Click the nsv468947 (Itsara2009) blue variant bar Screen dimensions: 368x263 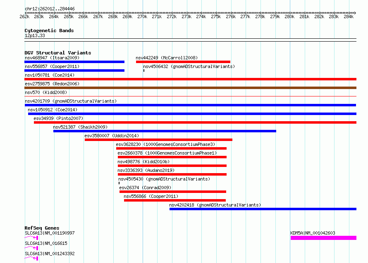pyautogui.click(x=74, y=62)
